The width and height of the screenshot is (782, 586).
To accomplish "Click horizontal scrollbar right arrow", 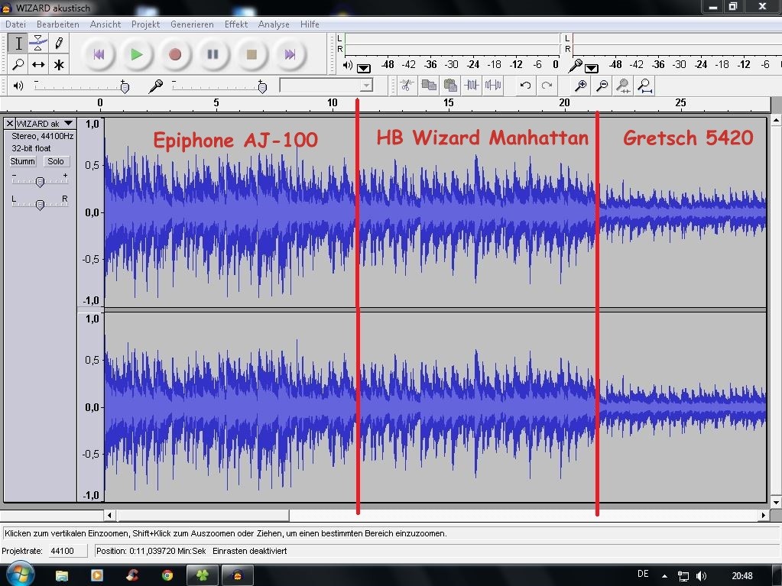I will pyautogui.click(x=764, y=515).
